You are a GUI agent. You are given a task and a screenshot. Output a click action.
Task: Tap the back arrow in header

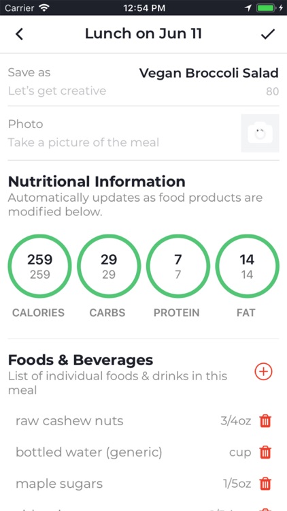20,34
